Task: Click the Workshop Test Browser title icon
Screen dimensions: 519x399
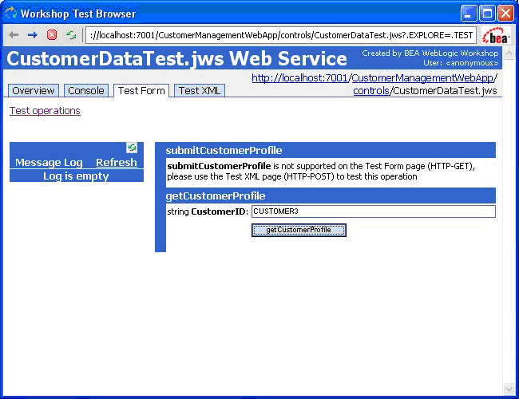Action: click(10, 14)
